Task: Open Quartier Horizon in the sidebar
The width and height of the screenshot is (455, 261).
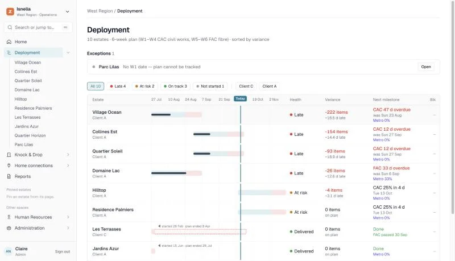Action: [x=30, y=135]
